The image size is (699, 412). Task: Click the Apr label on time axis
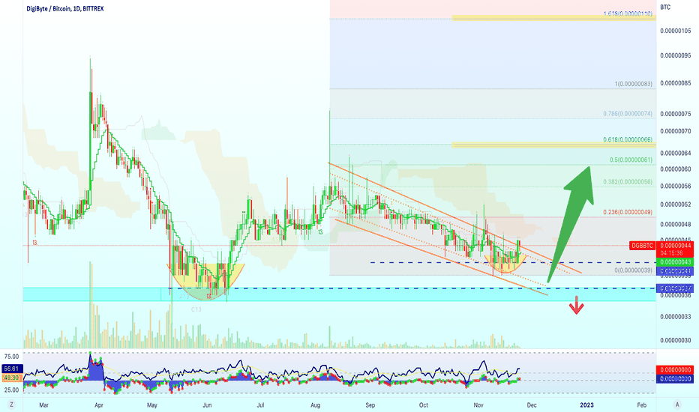[99, 405]
